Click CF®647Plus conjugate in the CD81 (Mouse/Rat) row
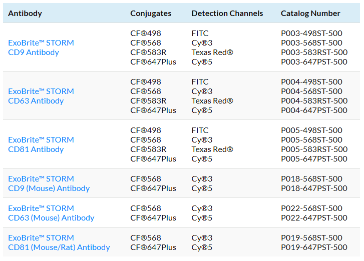 [153, 247]
